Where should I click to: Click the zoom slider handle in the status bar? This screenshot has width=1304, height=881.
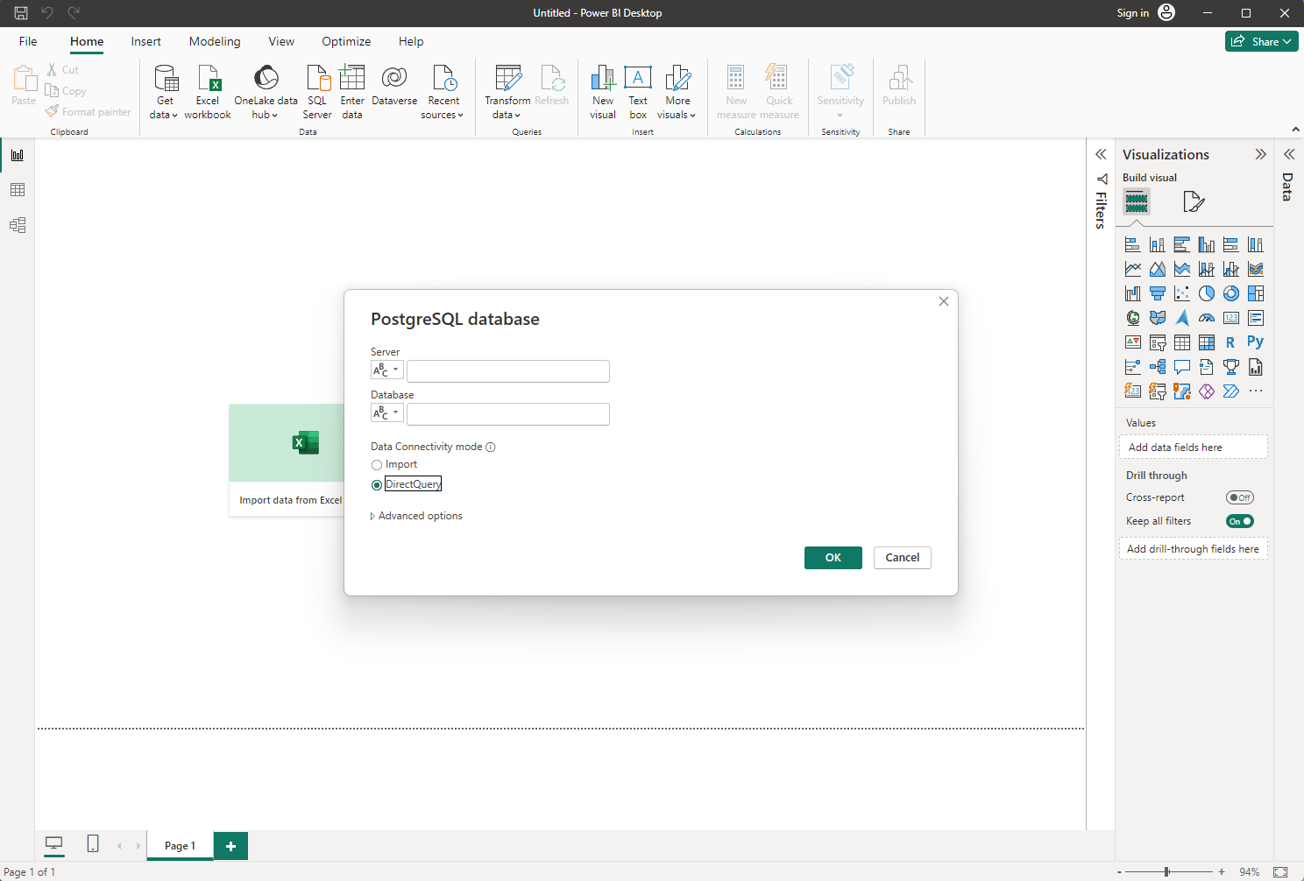pos(1167,871)
